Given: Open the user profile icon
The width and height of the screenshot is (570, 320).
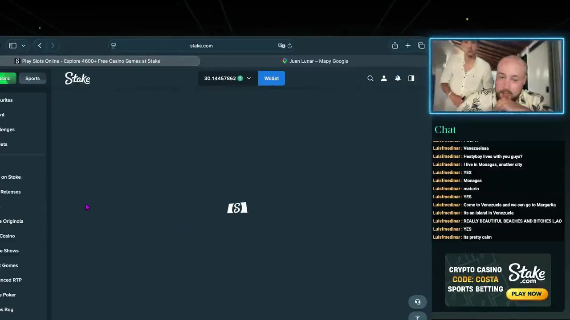Looking at the screenshot, I should (x=384, y=78).
